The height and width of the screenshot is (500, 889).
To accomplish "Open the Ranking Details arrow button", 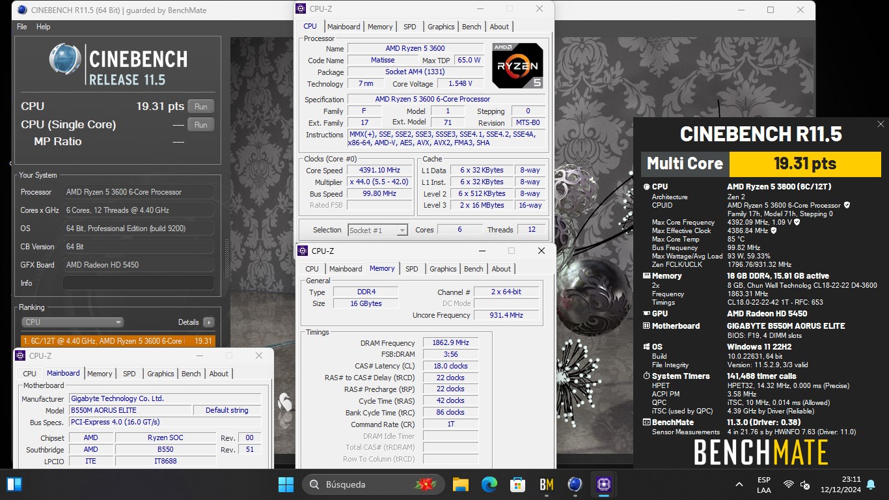I will [208, 322].
